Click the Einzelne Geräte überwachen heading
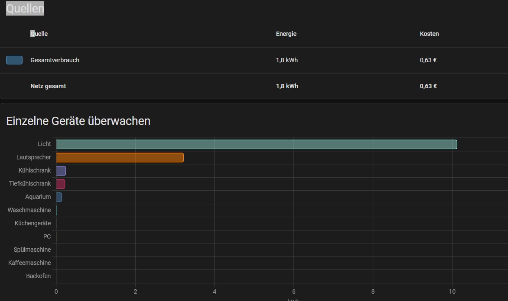This screenshot has width=508, height=301. tap(78, 121)
